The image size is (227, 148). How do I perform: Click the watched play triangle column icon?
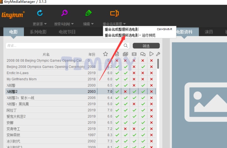[151, 54]
